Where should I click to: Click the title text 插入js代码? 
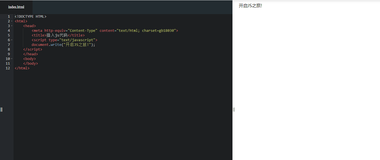coord(57,35)
